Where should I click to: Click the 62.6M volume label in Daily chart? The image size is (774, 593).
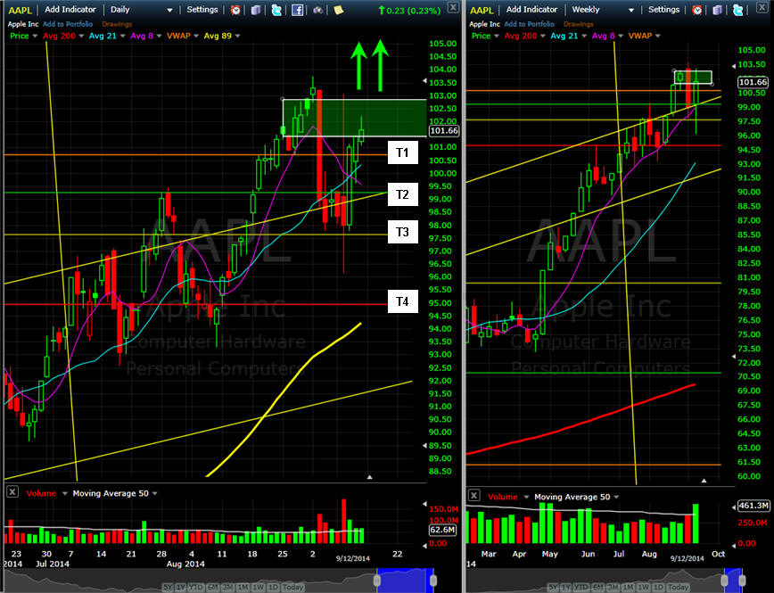(x=442, y=530)
